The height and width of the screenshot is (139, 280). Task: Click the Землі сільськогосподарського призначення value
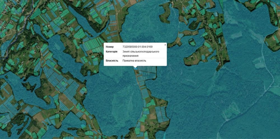click(x=141, y=54)
